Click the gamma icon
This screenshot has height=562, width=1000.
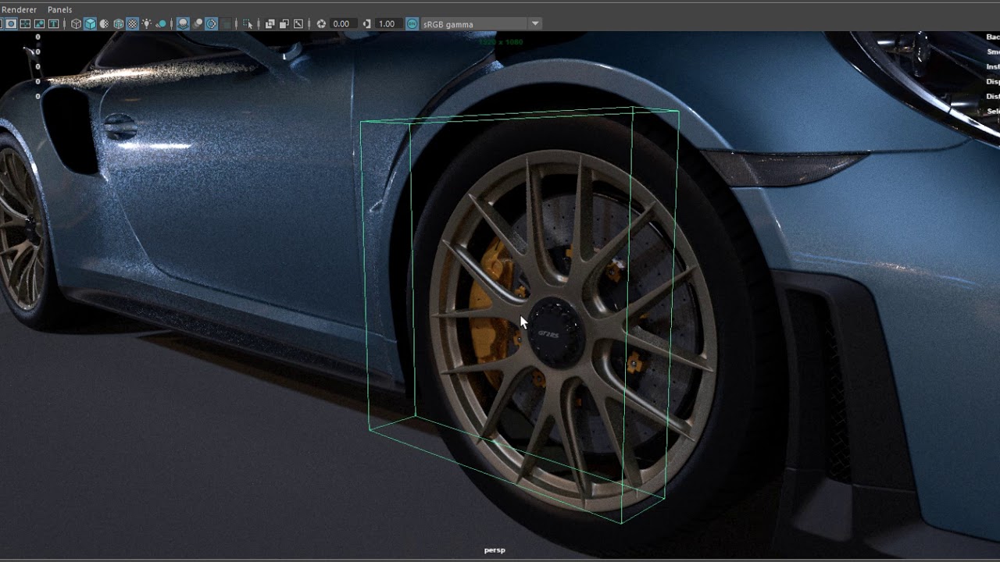coord(366,24)
